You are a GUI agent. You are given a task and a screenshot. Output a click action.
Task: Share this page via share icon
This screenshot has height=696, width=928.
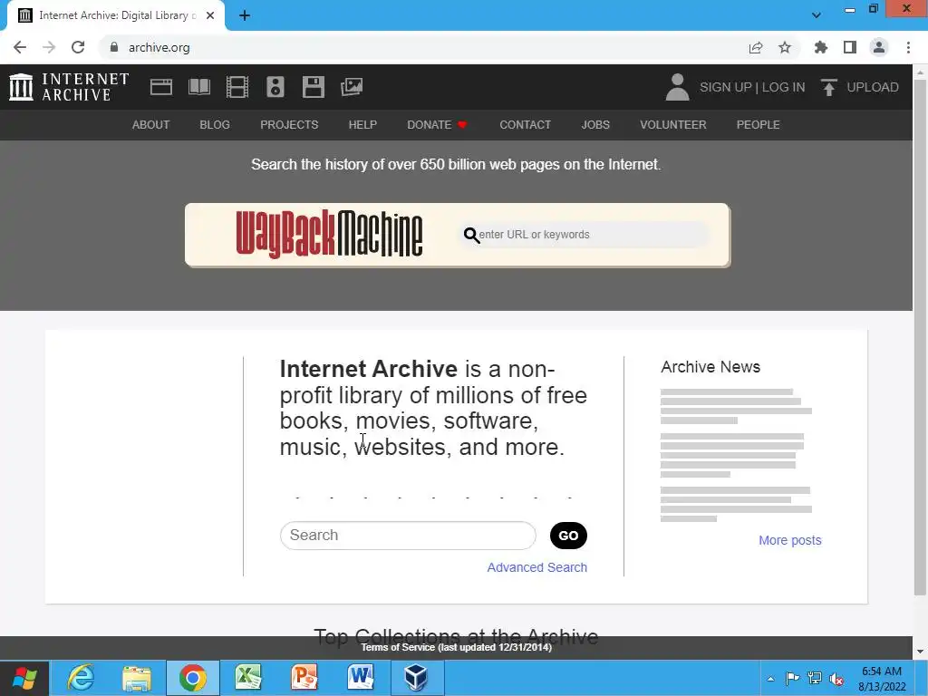756,47
